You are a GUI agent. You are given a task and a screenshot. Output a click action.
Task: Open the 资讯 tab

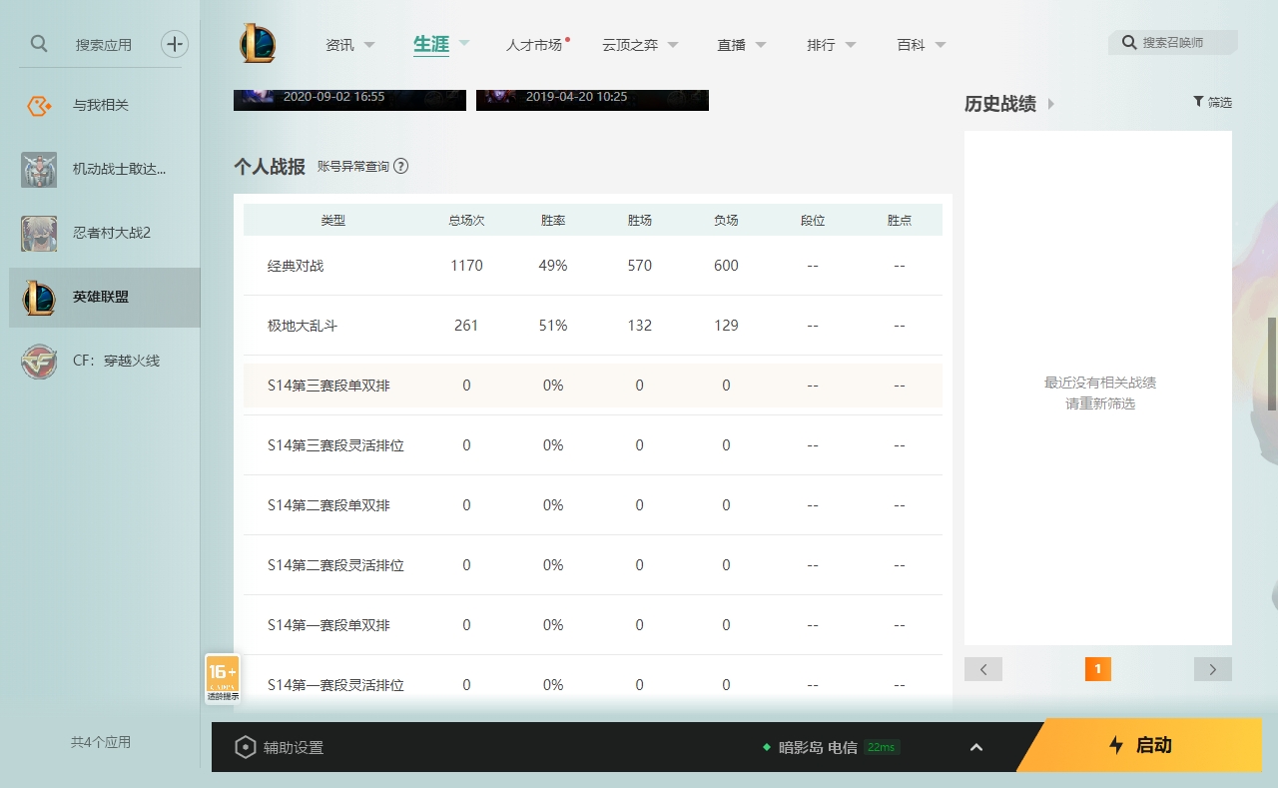(339, 45)
